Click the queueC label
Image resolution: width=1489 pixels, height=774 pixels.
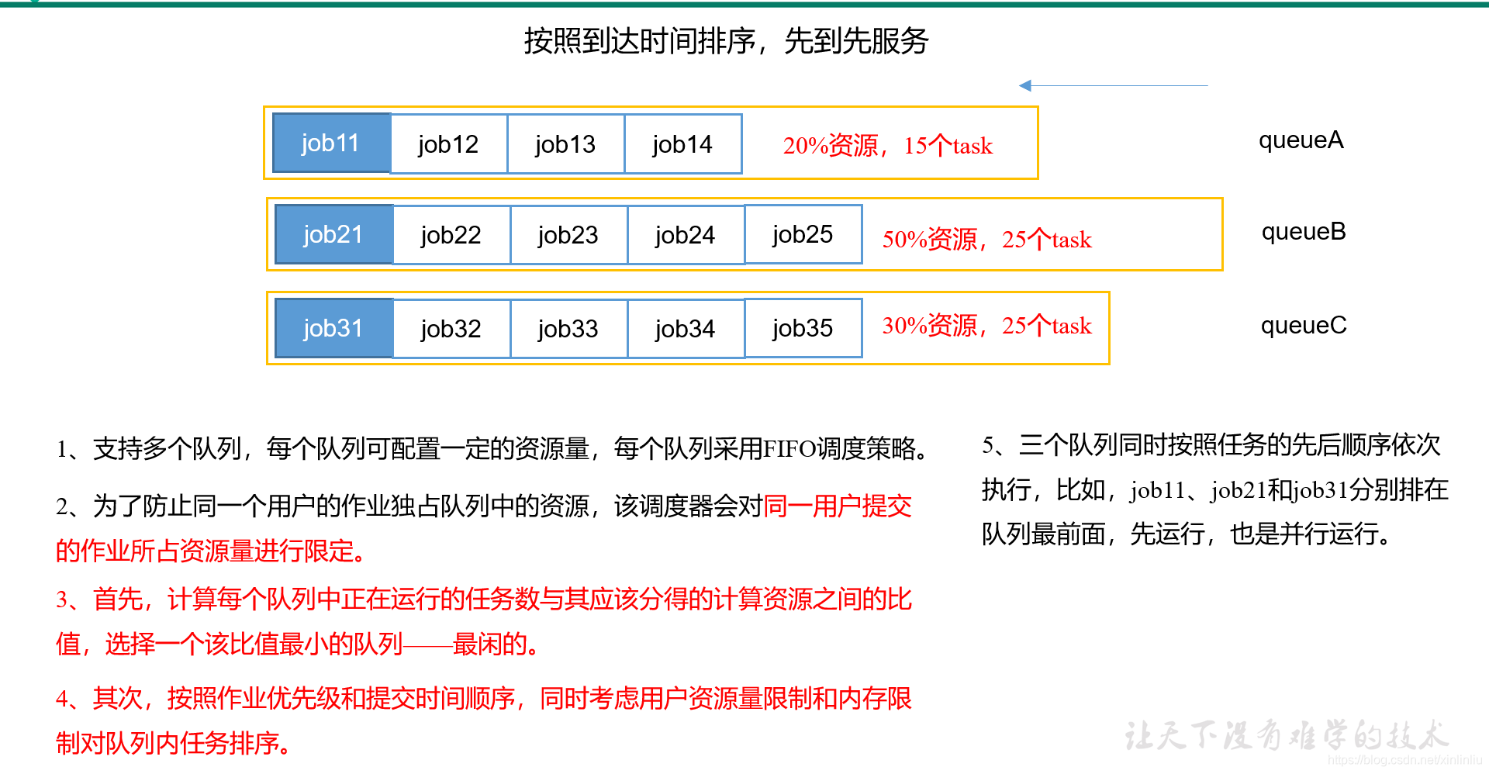coord(1304,326)
